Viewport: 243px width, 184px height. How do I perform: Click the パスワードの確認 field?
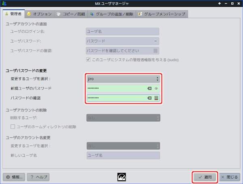point(123,98)
